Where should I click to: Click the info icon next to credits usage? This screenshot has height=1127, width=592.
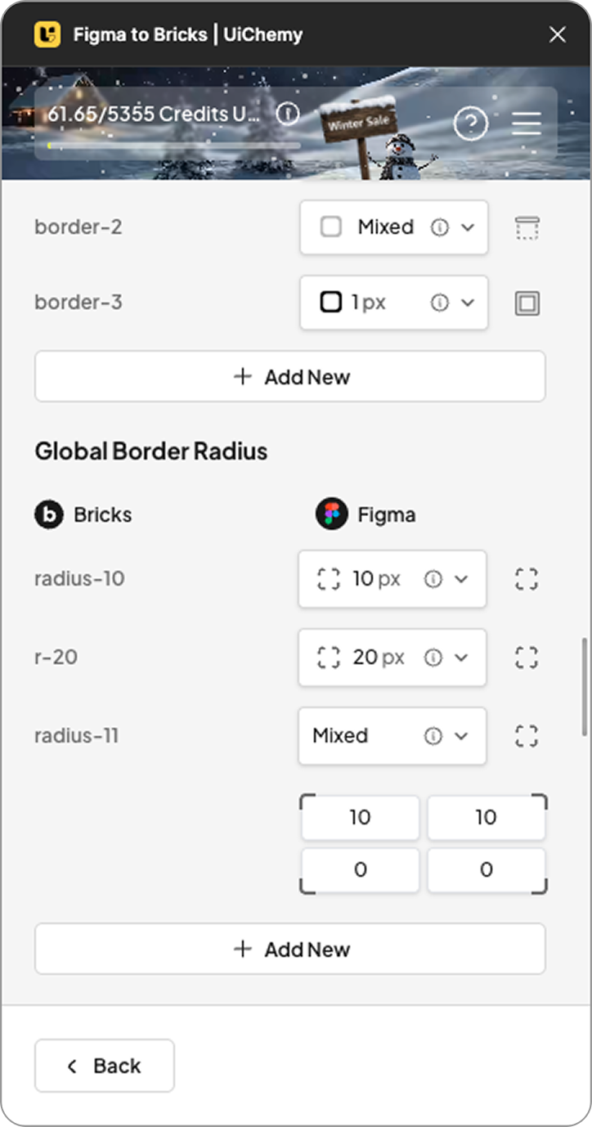tap(287, 114)
